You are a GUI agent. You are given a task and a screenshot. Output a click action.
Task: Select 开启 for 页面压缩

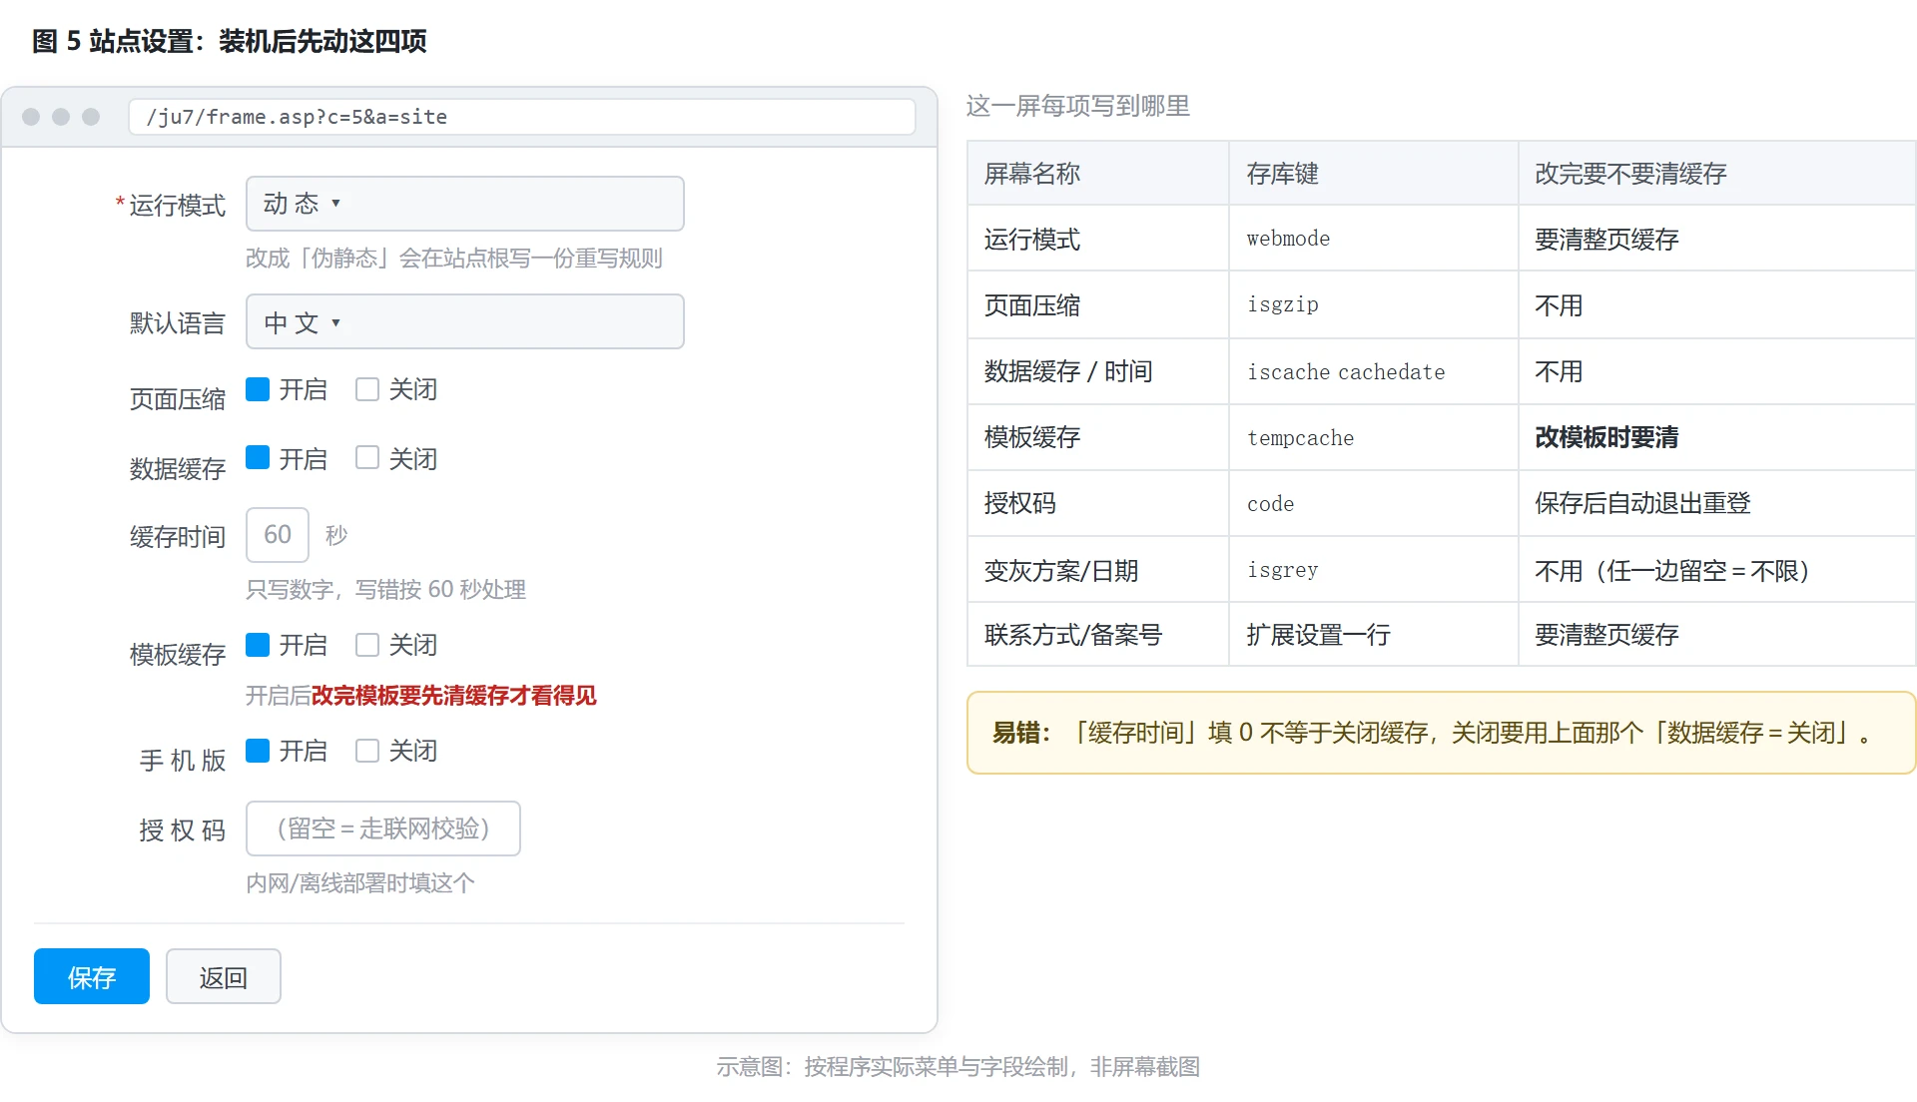258,389
